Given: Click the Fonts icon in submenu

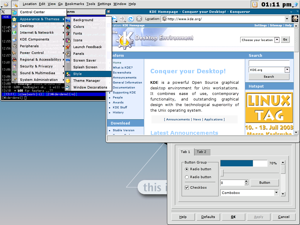Looking at the screenshot, I should 68,33.
